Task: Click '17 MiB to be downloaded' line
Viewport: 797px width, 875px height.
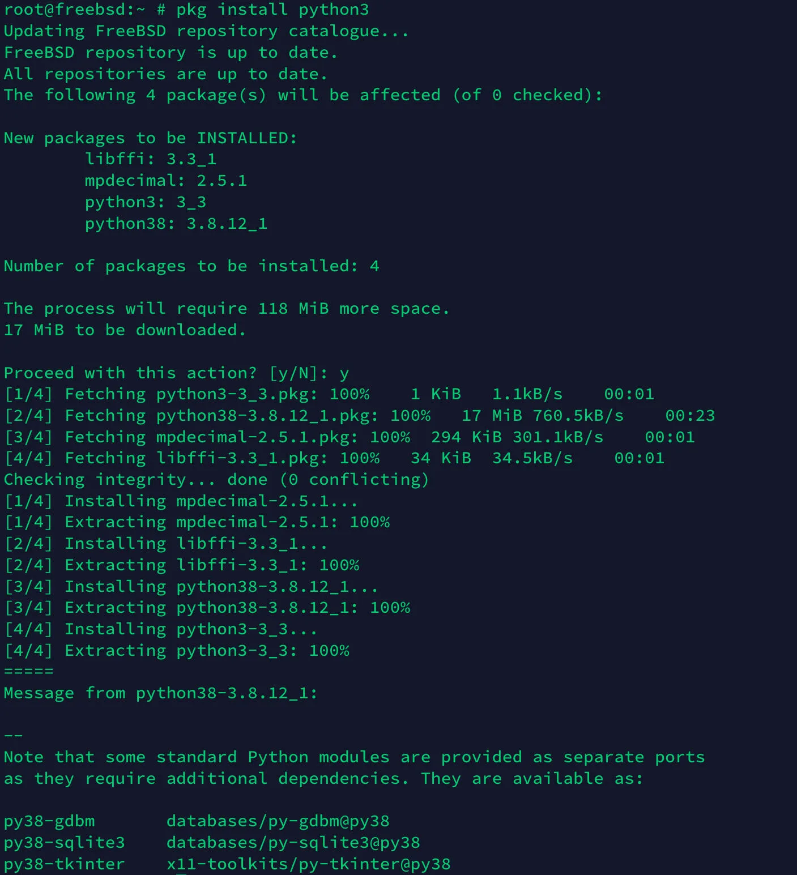Action: (125, 330)
